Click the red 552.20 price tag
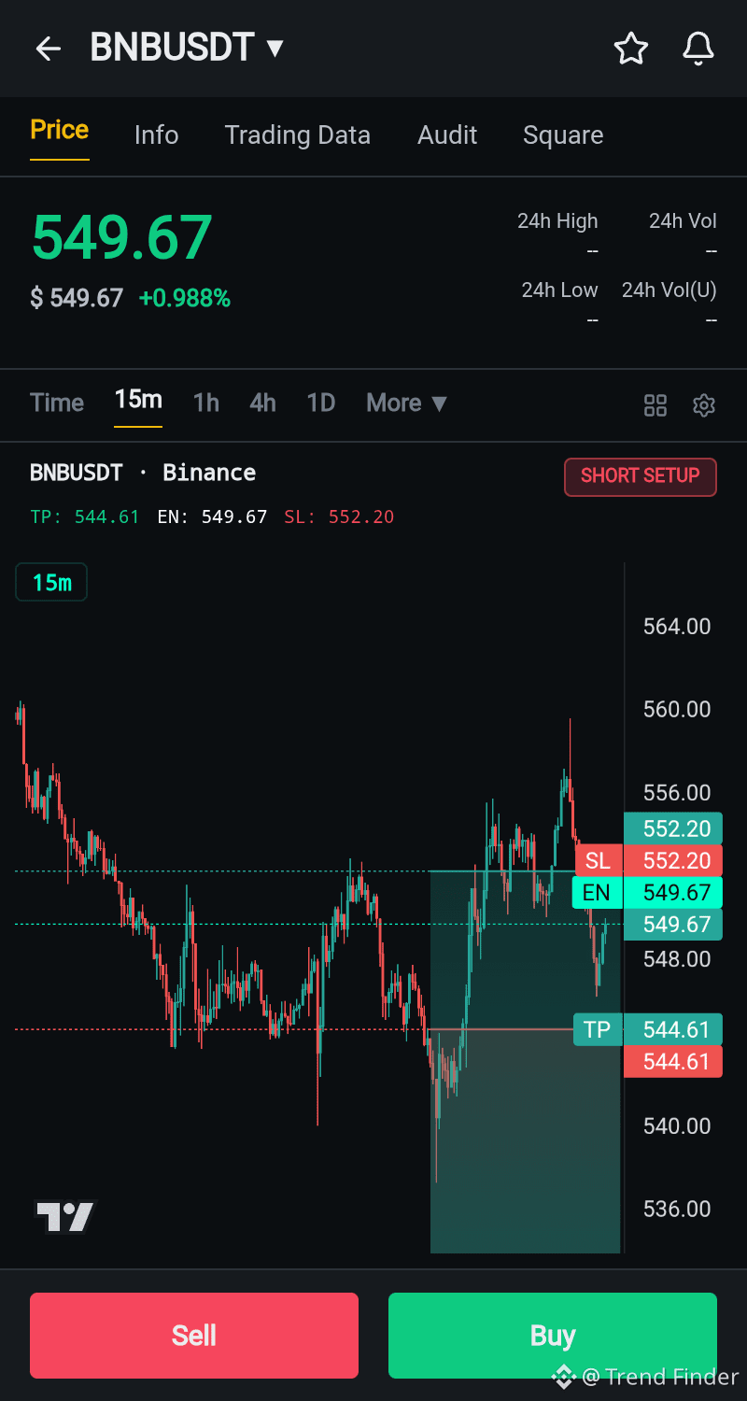Image resolution: width=747 pixels, height=1401 pixels. [x=673, y=860]
